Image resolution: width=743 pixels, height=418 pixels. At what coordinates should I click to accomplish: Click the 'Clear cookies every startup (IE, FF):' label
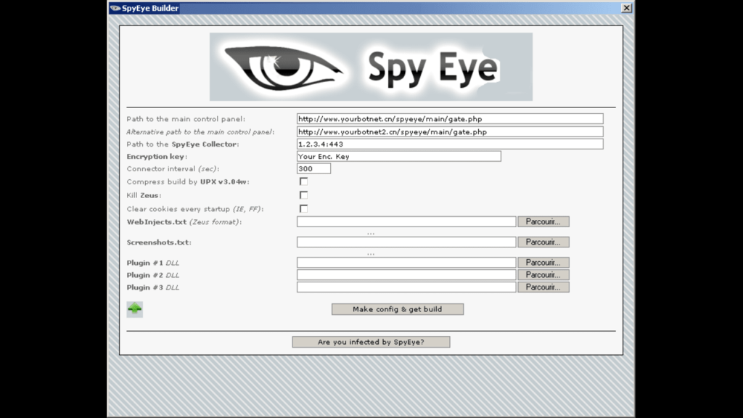pyautogui.click(x=195, y=209)
